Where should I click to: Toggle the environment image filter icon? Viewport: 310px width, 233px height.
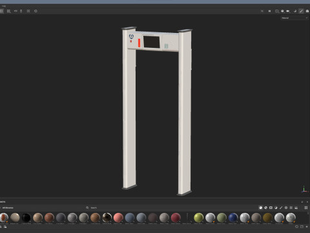[296, 208]
